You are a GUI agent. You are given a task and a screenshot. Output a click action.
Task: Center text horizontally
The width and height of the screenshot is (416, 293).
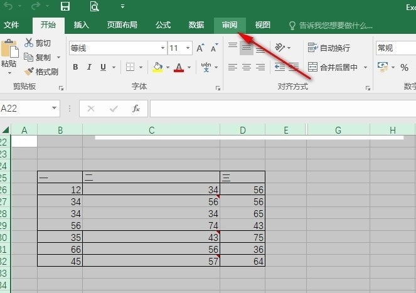pyautogui.click(x=247, y=67)
